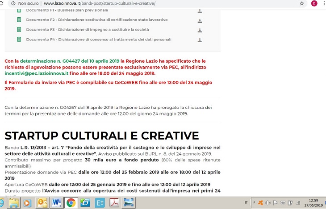Click the incentivi@pec.lazioinnova.it email link
This screenshot has width=326, height=209.
(x=36, y=73)
